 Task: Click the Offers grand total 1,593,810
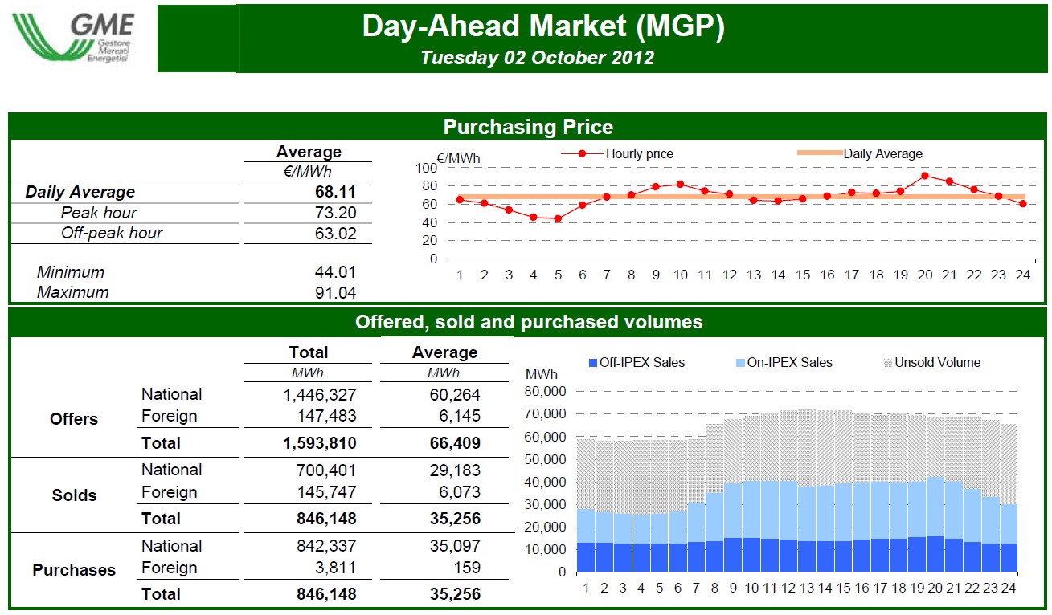point(319,443)
